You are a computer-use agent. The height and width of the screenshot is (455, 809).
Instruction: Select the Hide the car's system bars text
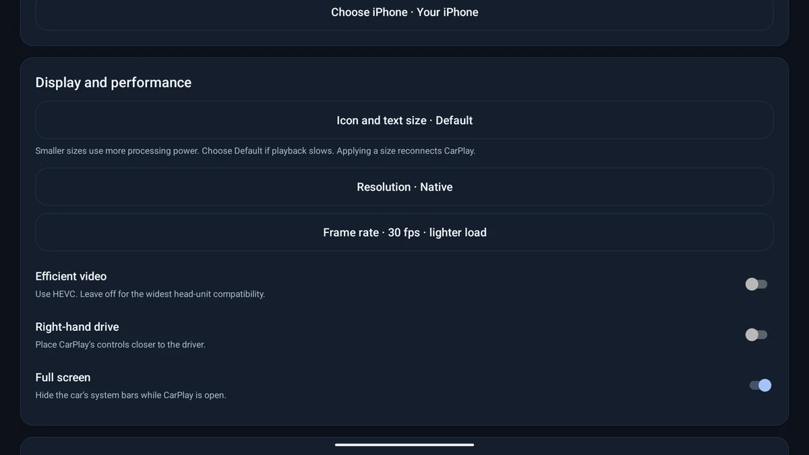click(131, 395)
